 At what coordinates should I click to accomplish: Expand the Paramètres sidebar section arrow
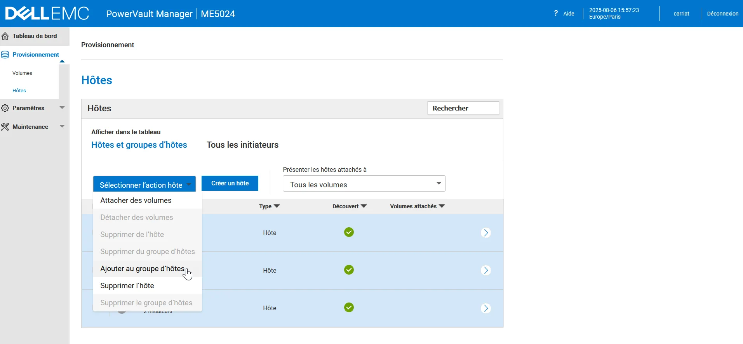[x=62, y=108]
